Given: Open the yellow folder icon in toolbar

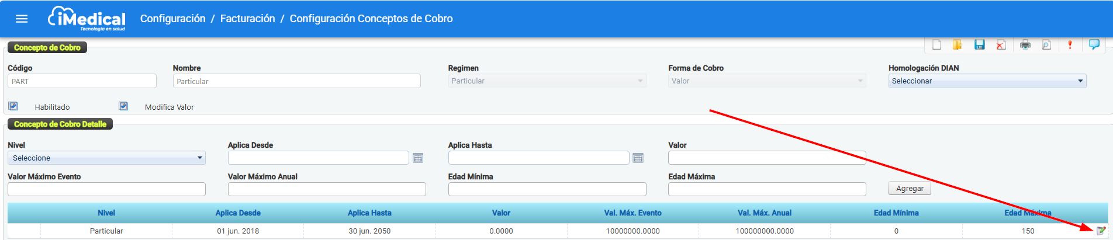Looking at the screenshot, I should 958,45.
